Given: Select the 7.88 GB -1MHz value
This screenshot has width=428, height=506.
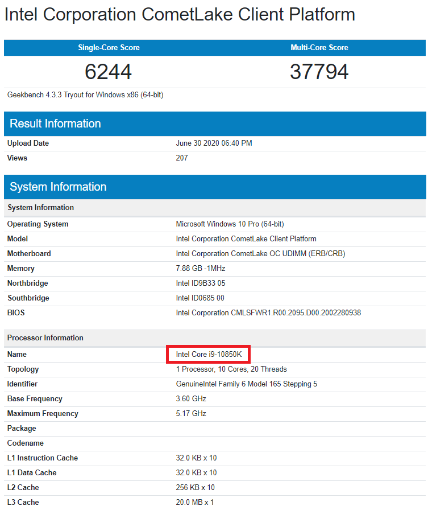Looking at the screenshot, I should coord(201,269).
